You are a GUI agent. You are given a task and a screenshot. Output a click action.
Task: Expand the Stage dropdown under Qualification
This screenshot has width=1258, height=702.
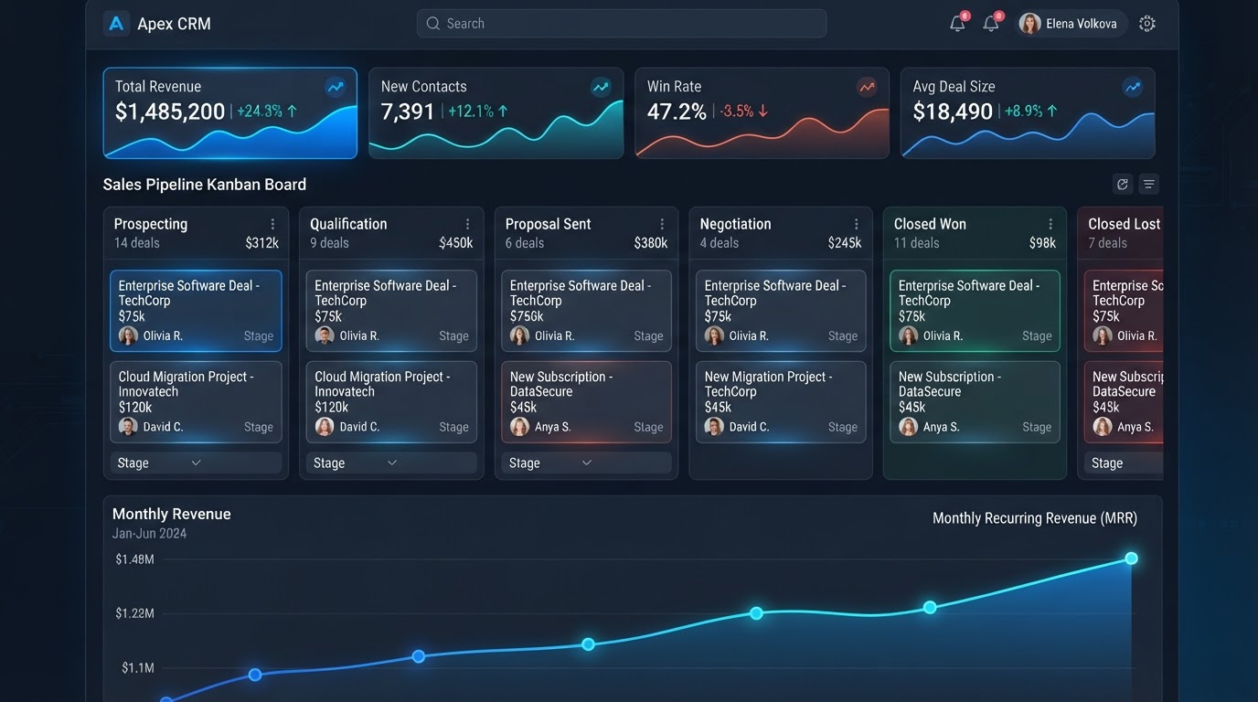(391, 463)
